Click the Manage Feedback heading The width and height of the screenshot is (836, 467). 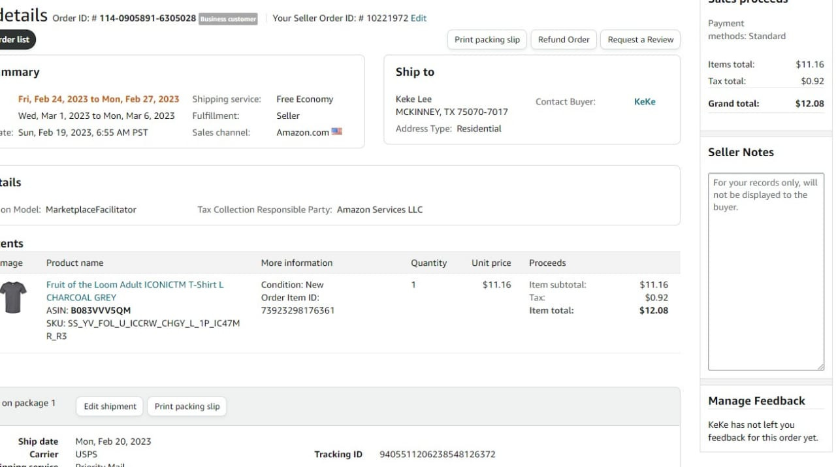756,401
